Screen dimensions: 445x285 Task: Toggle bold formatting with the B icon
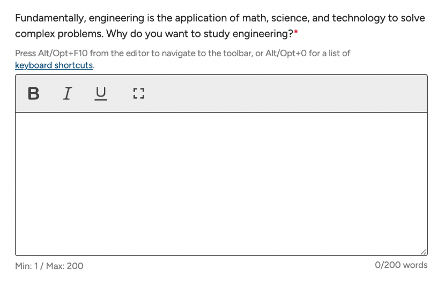tap(33, 94)
